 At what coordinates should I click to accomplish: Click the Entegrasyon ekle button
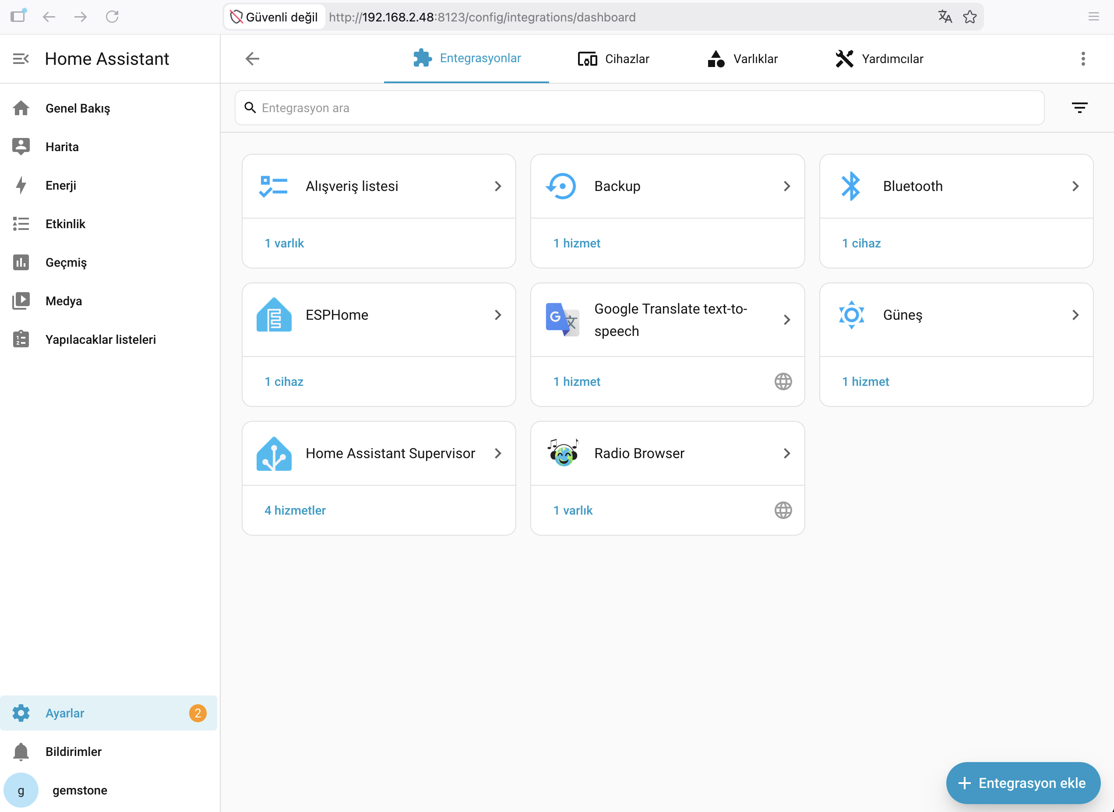pos(1022,783)
